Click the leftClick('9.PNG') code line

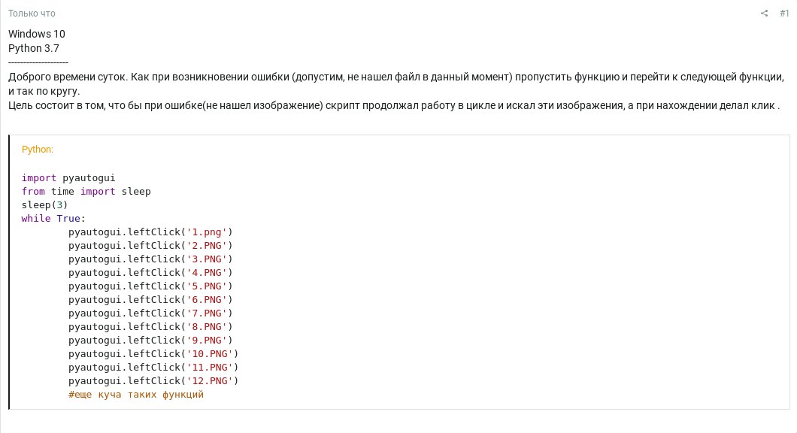(x=150, y=341)
